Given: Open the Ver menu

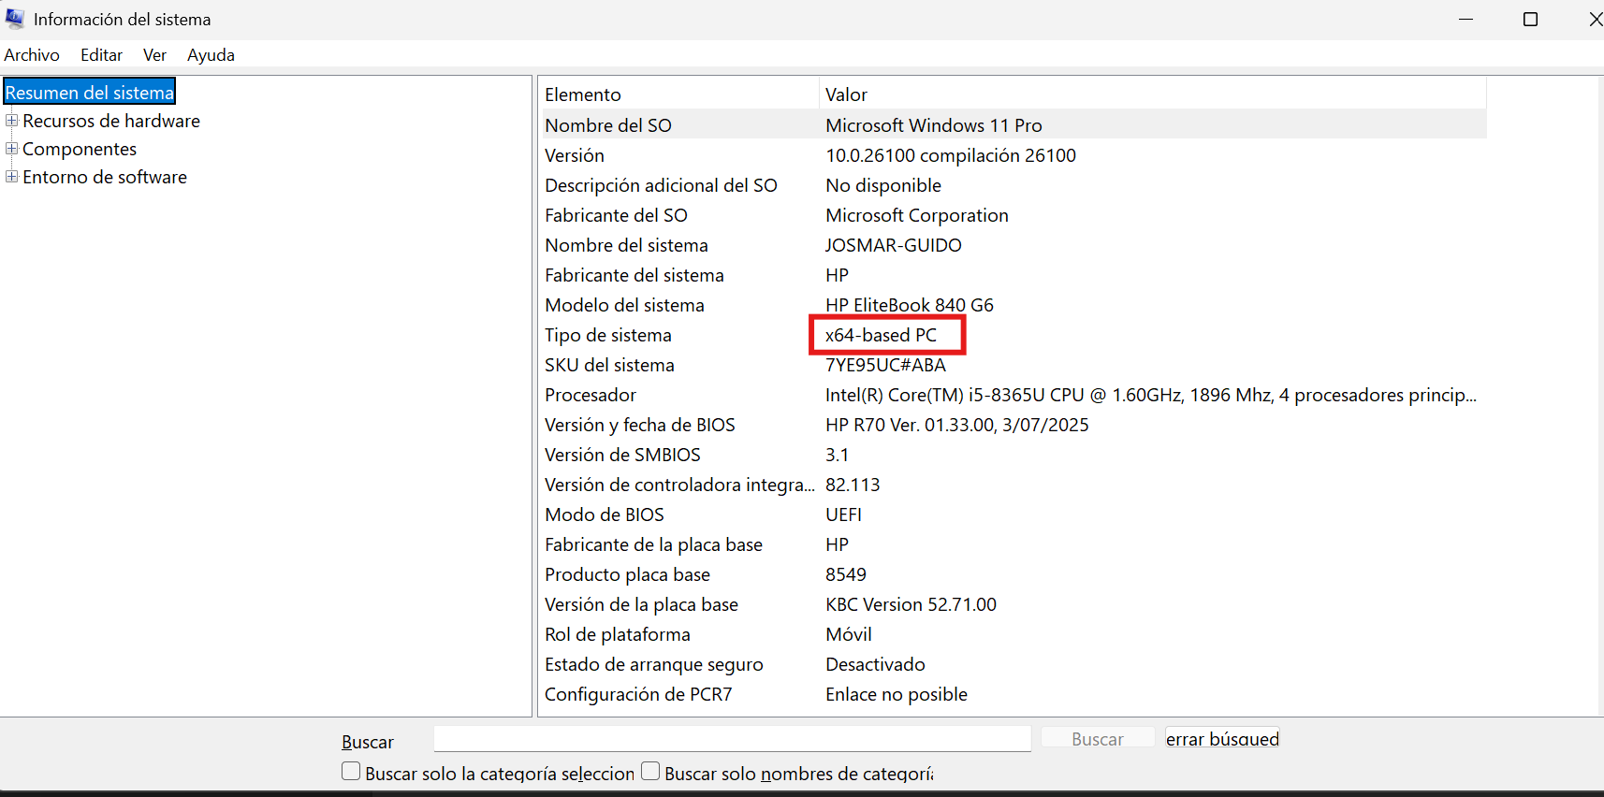Looking at the screenshot, I should click(154, 55).
